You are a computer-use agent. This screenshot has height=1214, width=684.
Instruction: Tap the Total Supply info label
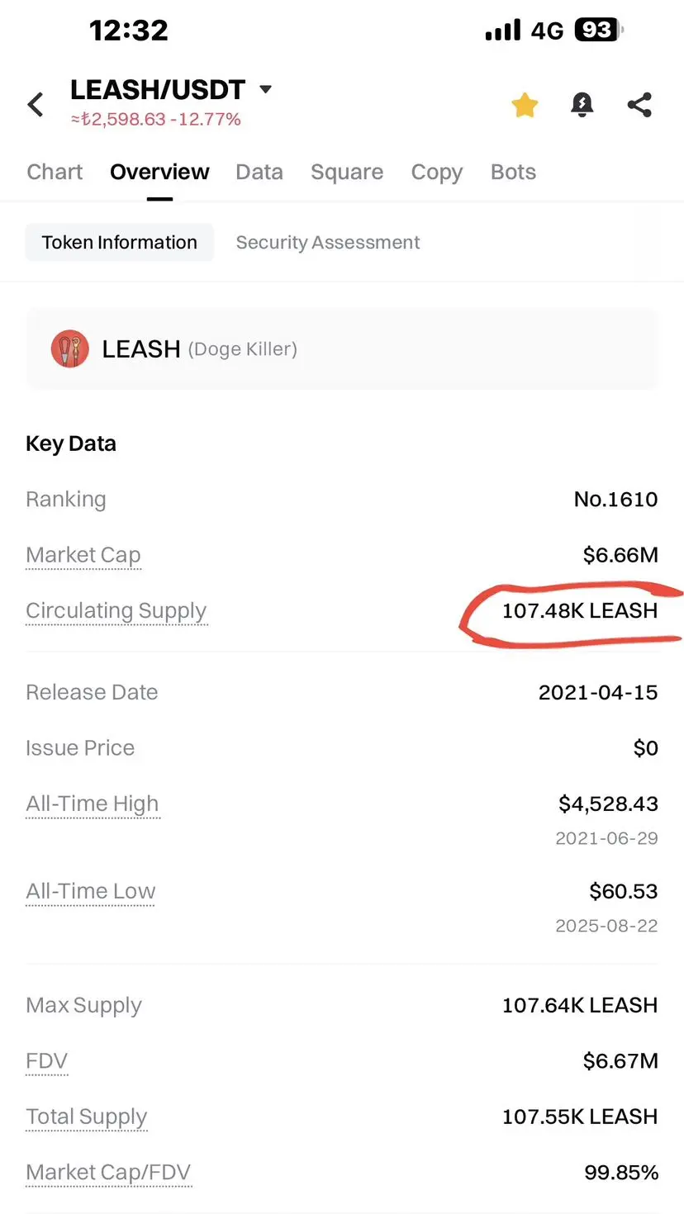pyautogui.click(x=87, y=1117)
